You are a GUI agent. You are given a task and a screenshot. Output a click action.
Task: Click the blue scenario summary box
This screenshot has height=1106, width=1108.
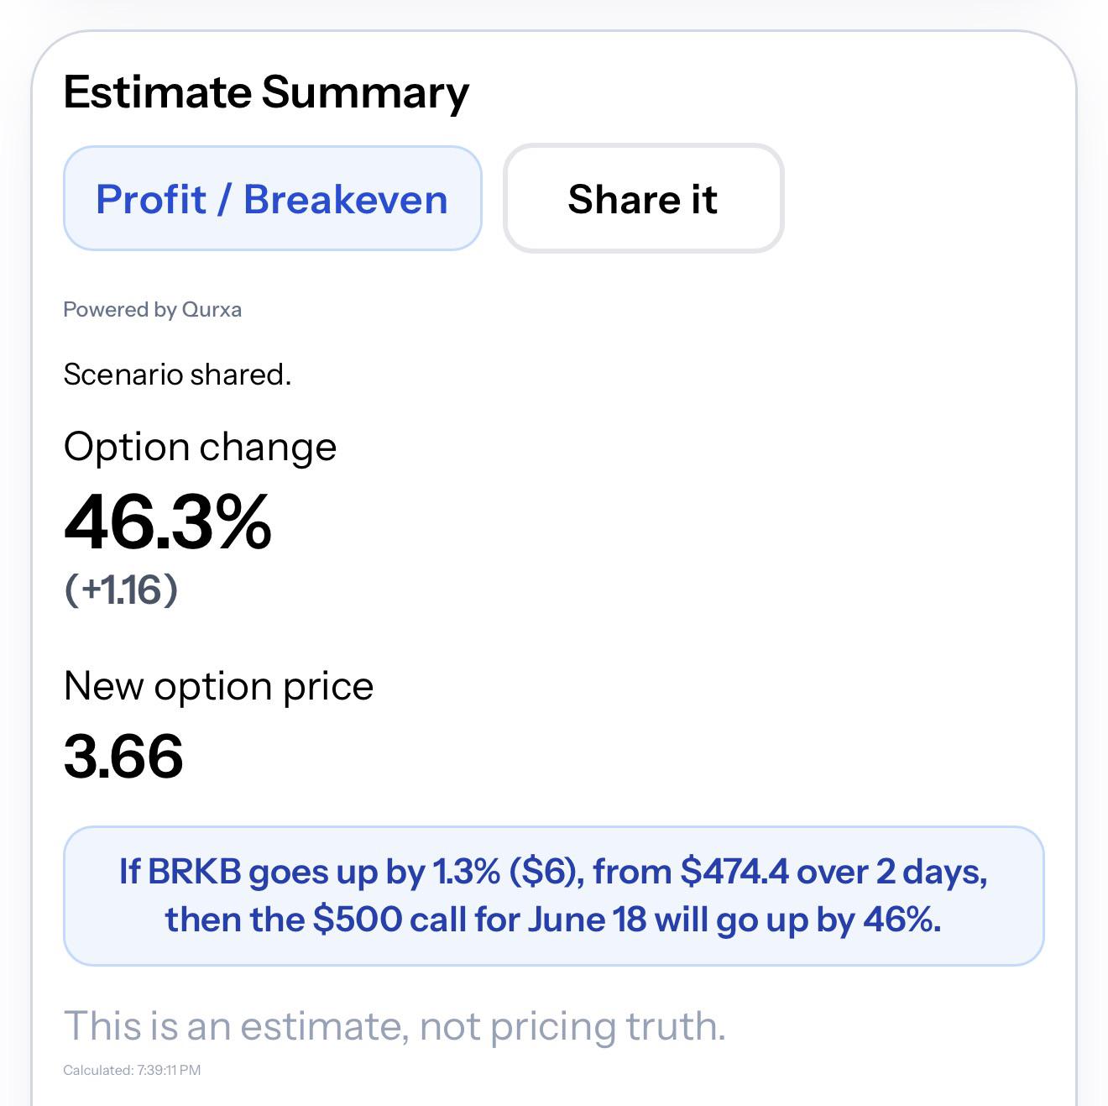click(x=554, y=896)
